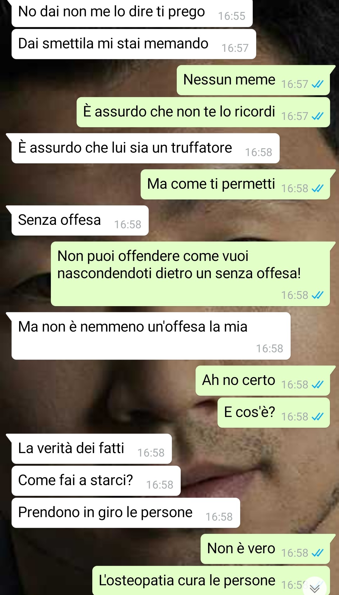Tap the read ticks on 'Non puoi offendere' message
The height and width of the screenshot is (595, 339).
(317, 295)
